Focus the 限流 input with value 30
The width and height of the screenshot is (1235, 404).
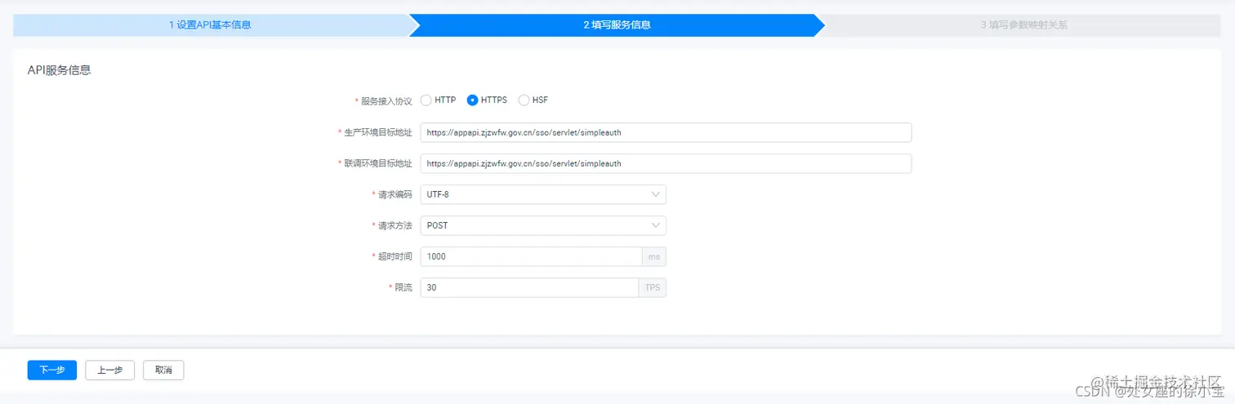point(529,287)
